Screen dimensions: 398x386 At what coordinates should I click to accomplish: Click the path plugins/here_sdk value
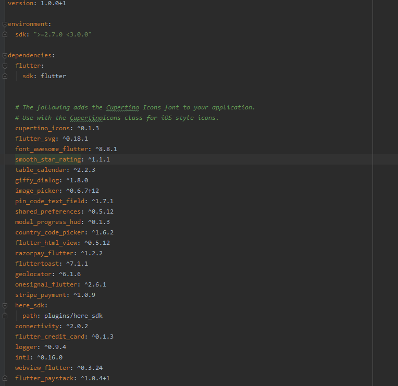click(x=73, y=316)
